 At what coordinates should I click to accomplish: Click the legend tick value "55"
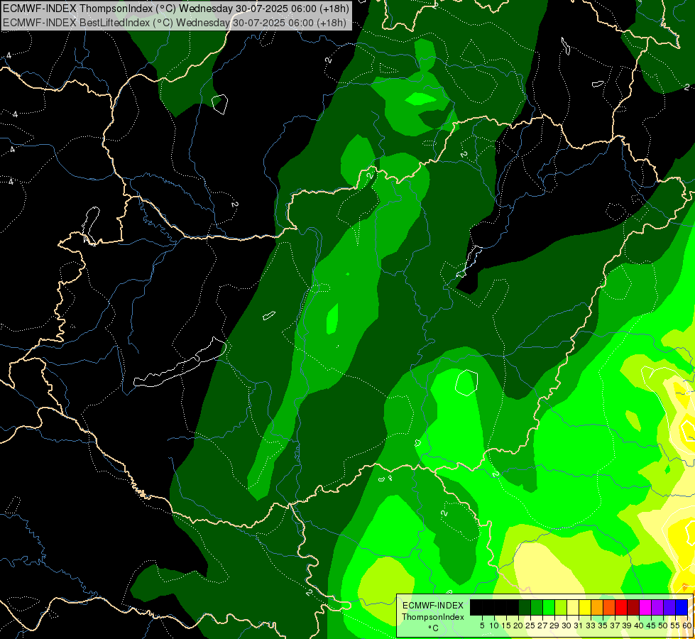tap(676, 626)
